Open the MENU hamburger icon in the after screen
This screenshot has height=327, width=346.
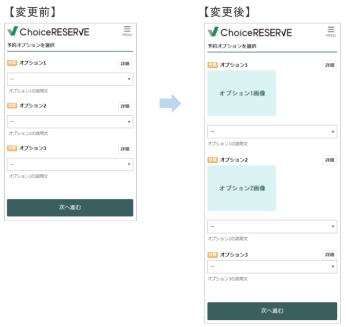[331, 32]
